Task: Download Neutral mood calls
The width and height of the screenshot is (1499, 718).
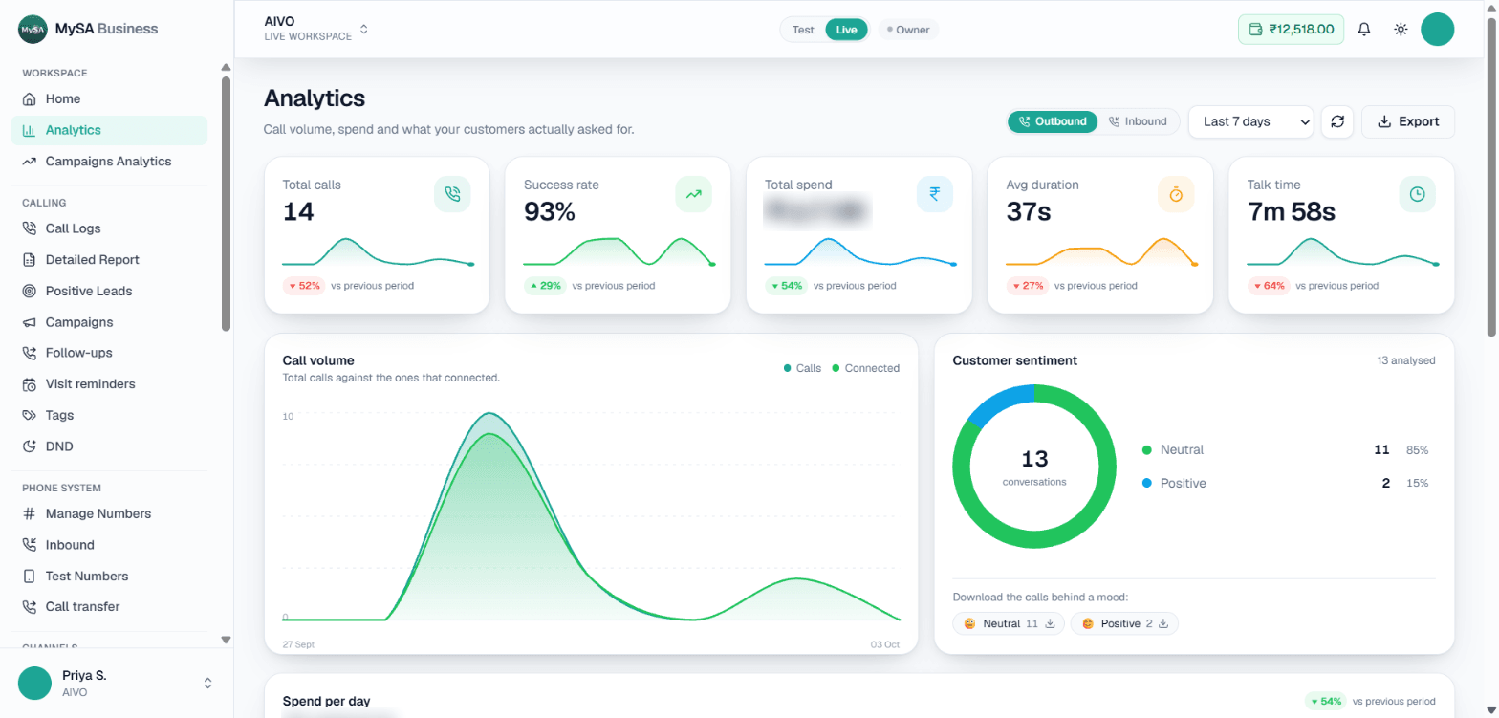Action: (1009, 623)
